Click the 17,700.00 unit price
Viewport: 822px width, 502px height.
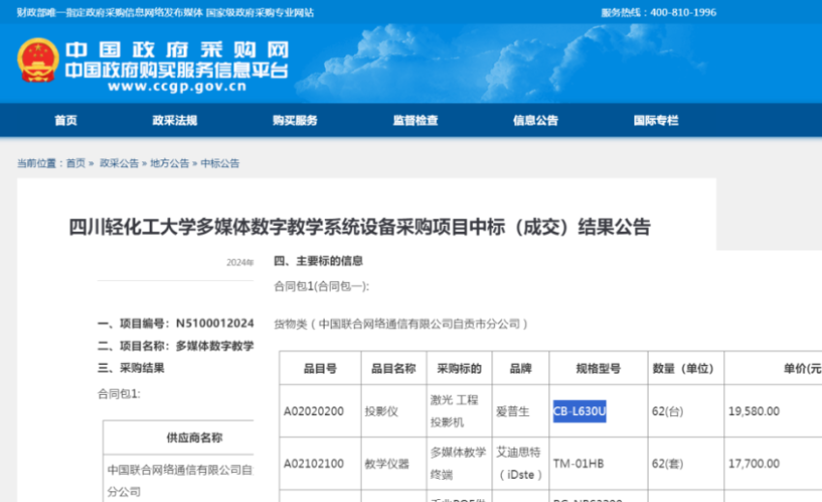[754, 463]
